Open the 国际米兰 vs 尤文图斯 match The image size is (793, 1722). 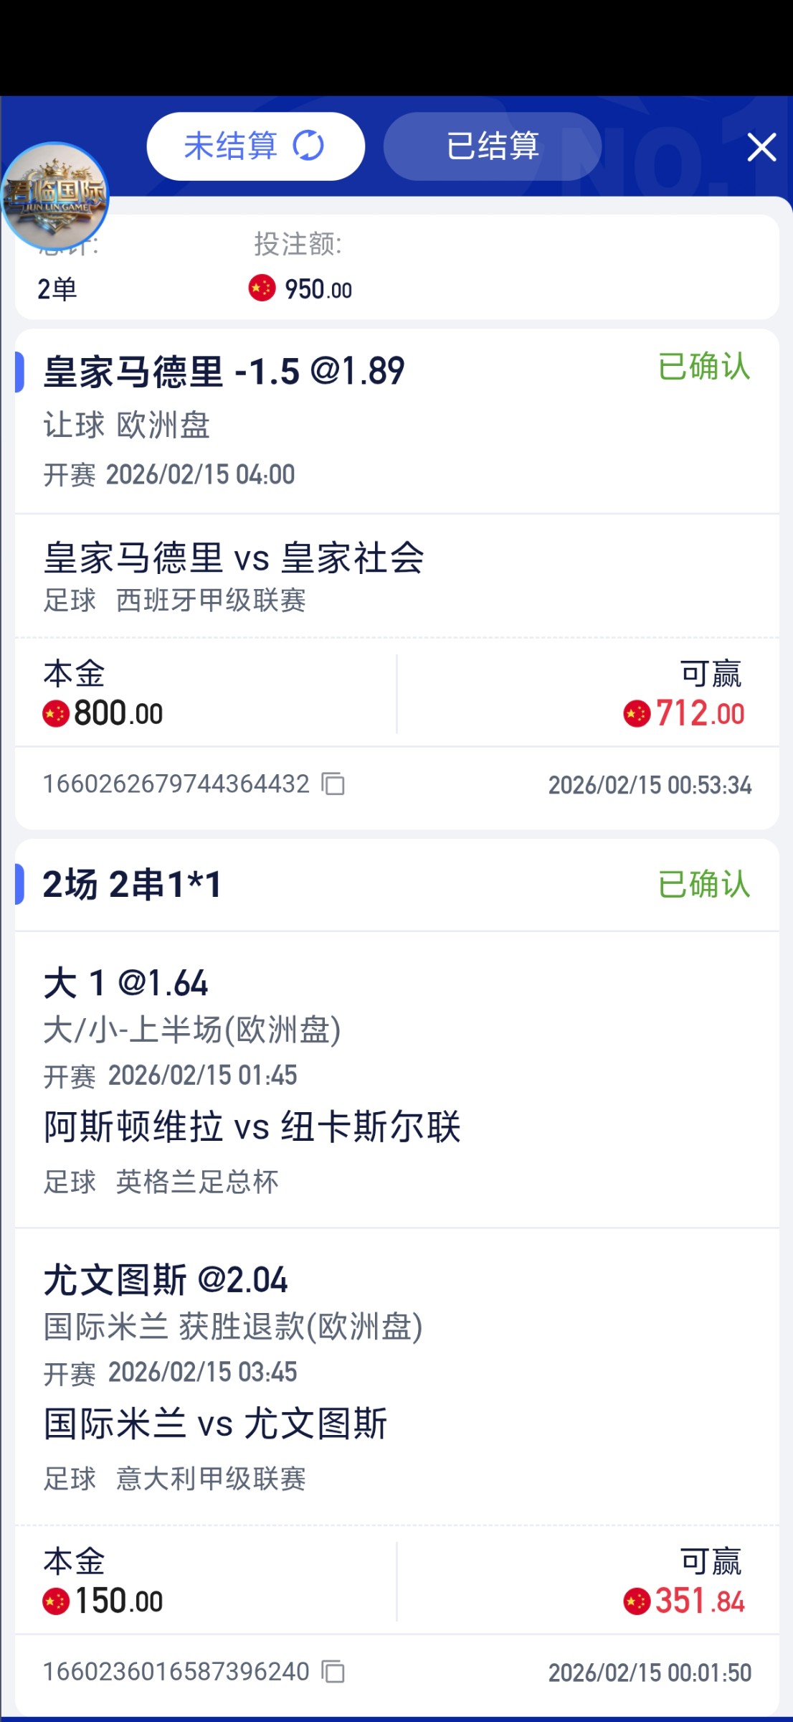coord(215,1424)
